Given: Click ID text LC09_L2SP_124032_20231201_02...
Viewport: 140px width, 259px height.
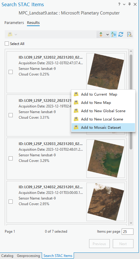Looking at the screenshot, I should click(51, 187).
